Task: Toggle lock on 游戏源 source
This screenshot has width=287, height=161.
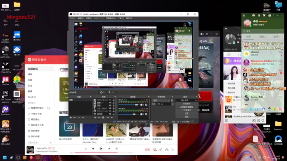Action: pos(114,114)
